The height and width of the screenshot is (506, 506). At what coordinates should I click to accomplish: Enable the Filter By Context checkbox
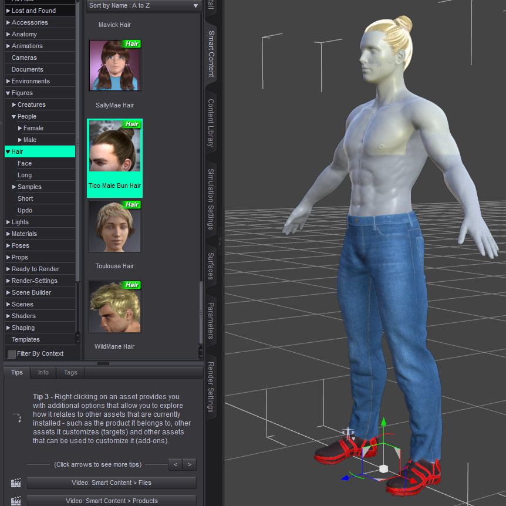(12, 354)
